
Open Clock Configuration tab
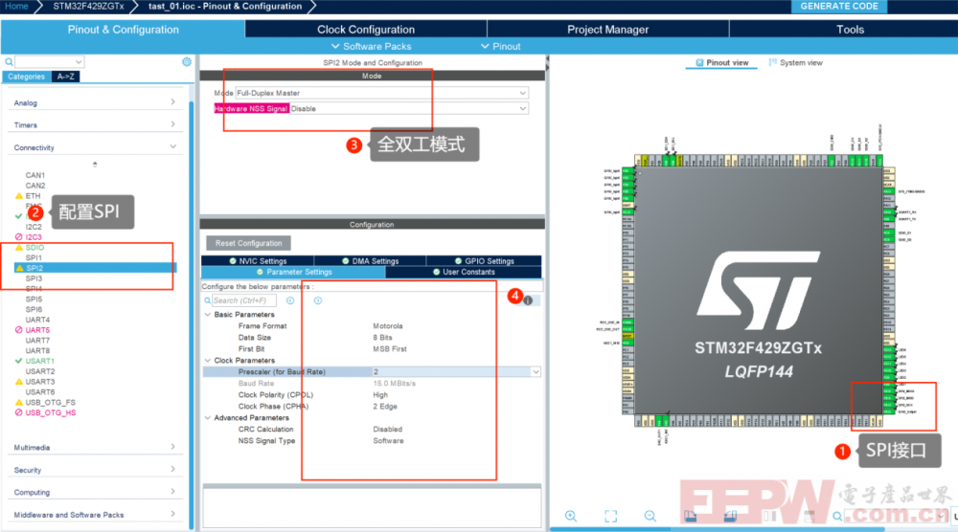(365, 30)
